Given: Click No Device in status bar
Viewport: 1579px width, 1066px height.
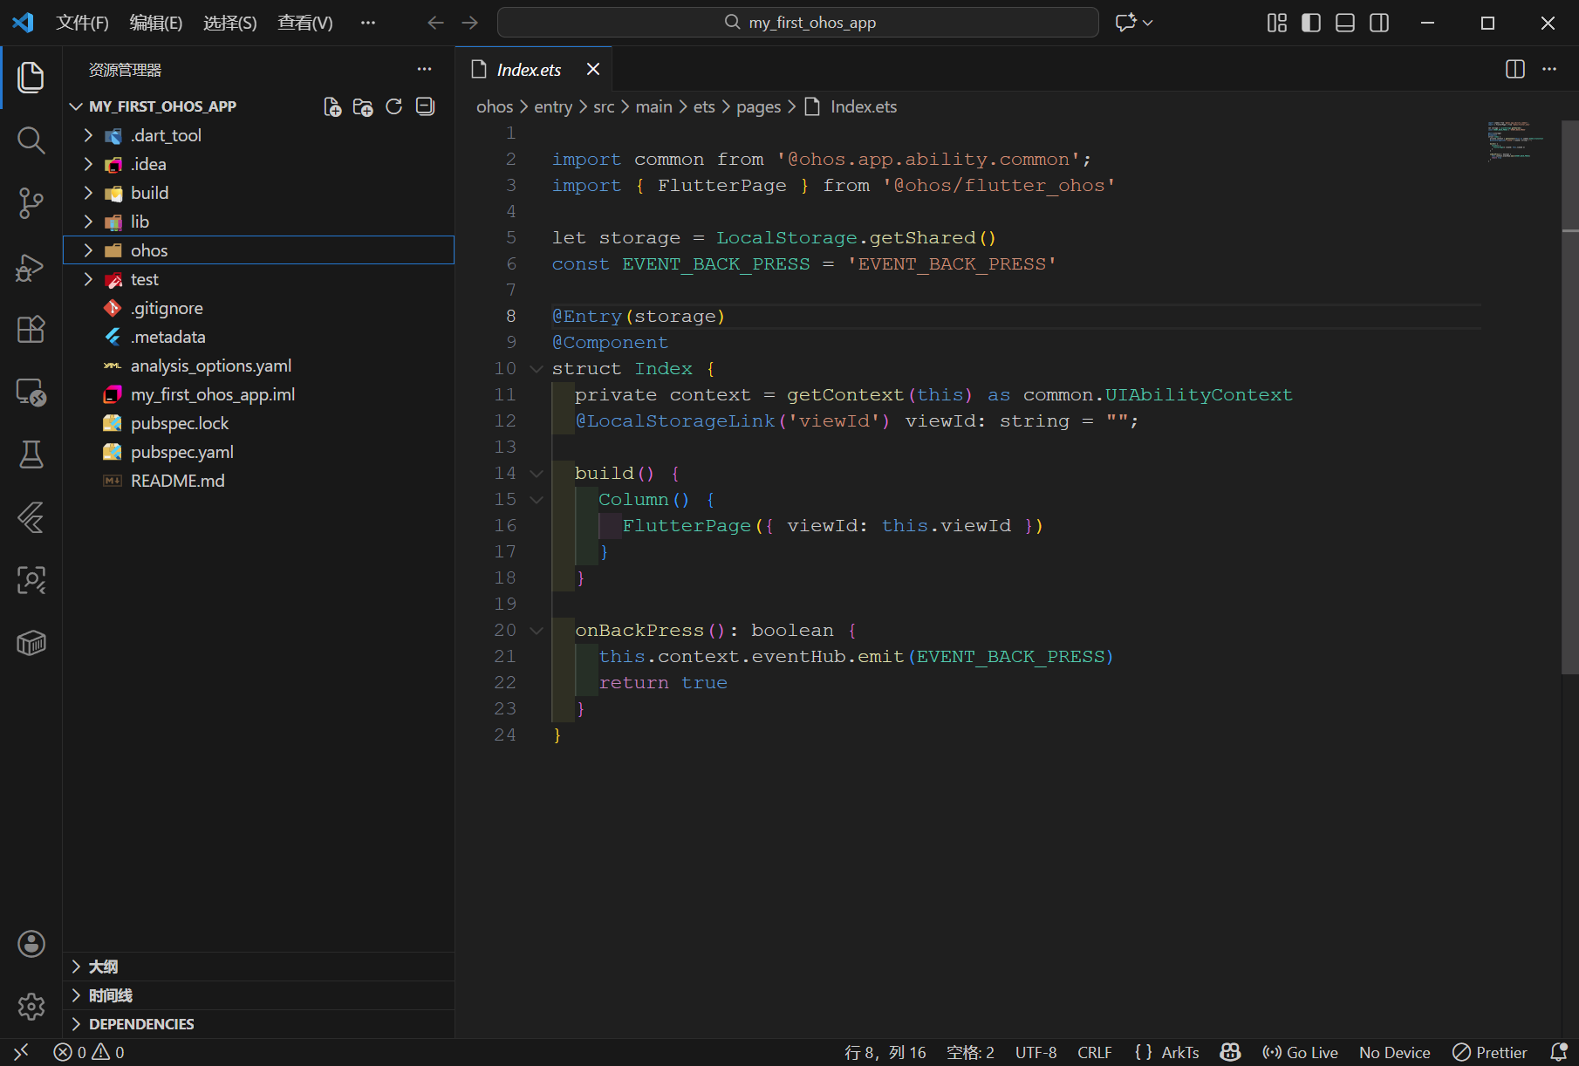Looking at the screenshot, I should tap(1395, 1052).
